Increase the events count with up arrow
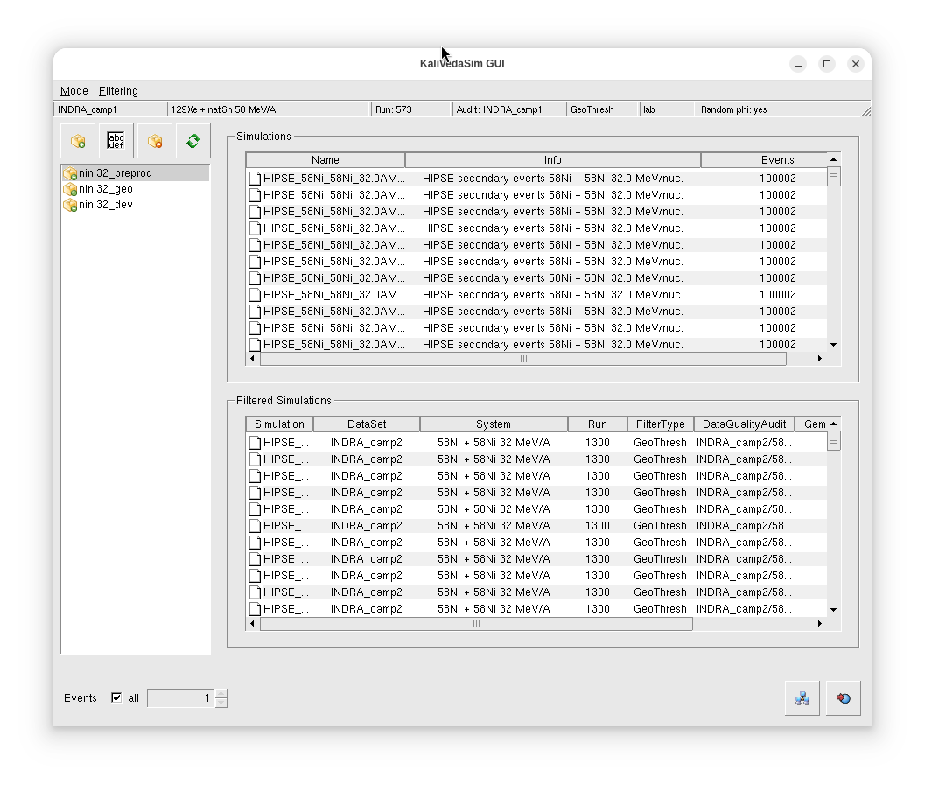 (x=221, y=693)
